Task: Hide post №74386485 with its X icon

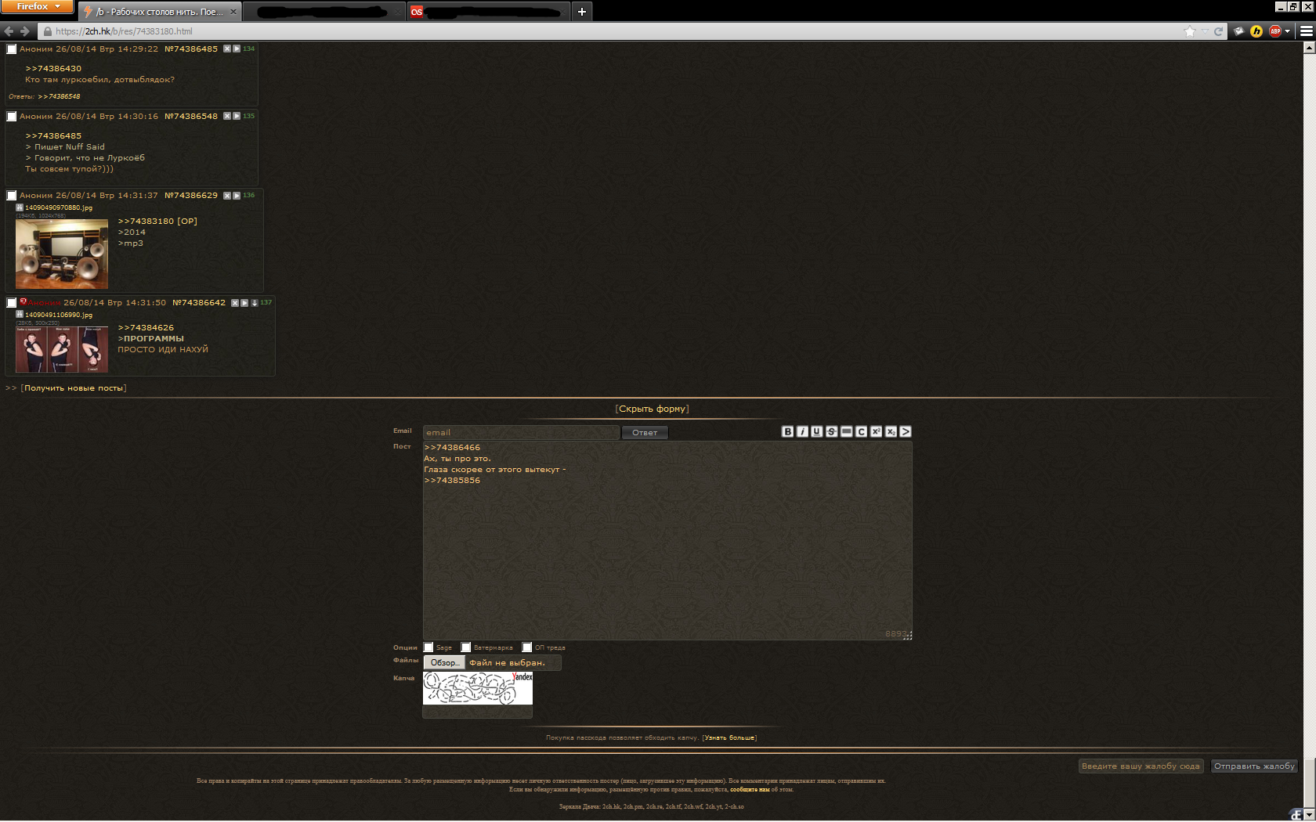Action: pos(227,49)
